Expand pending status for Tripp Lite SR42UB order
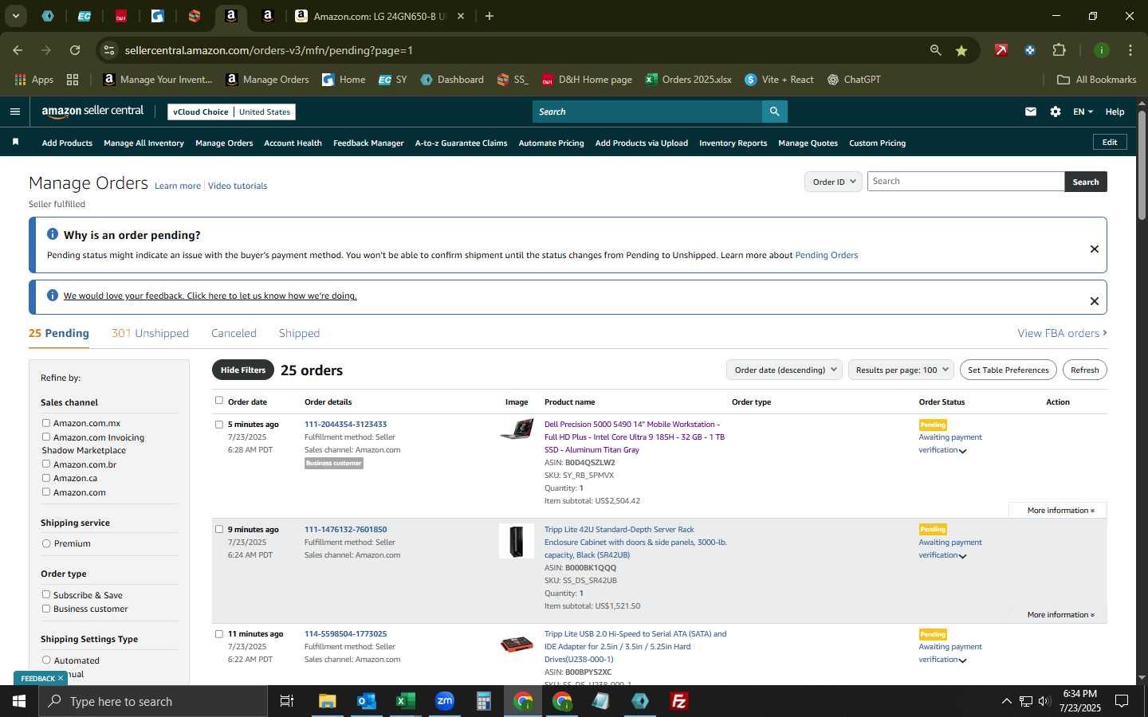 (x=962, y=556)
